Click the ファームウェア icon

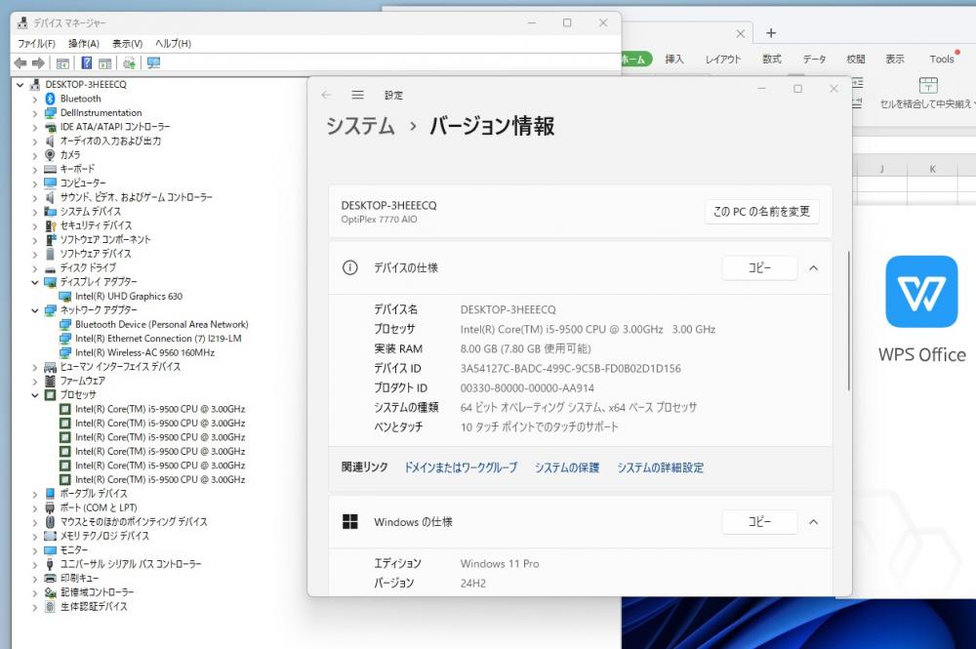pos(51,381)
